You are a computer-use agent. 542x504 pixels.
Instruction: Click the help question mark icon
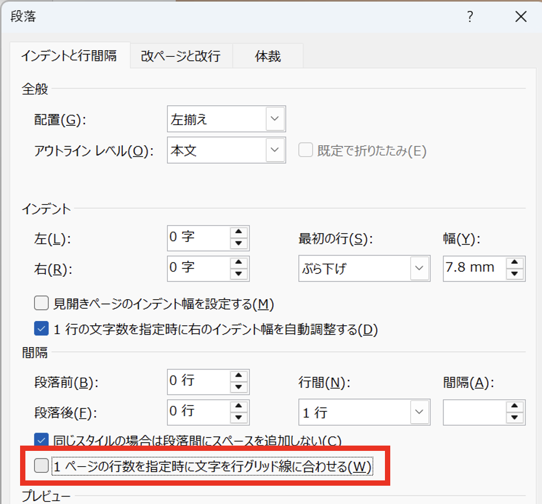pyautogui.click(x=470, y=17)
